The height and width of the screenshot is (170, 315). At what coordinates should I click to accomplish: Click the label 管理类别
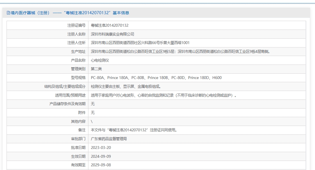click(78, 69)
